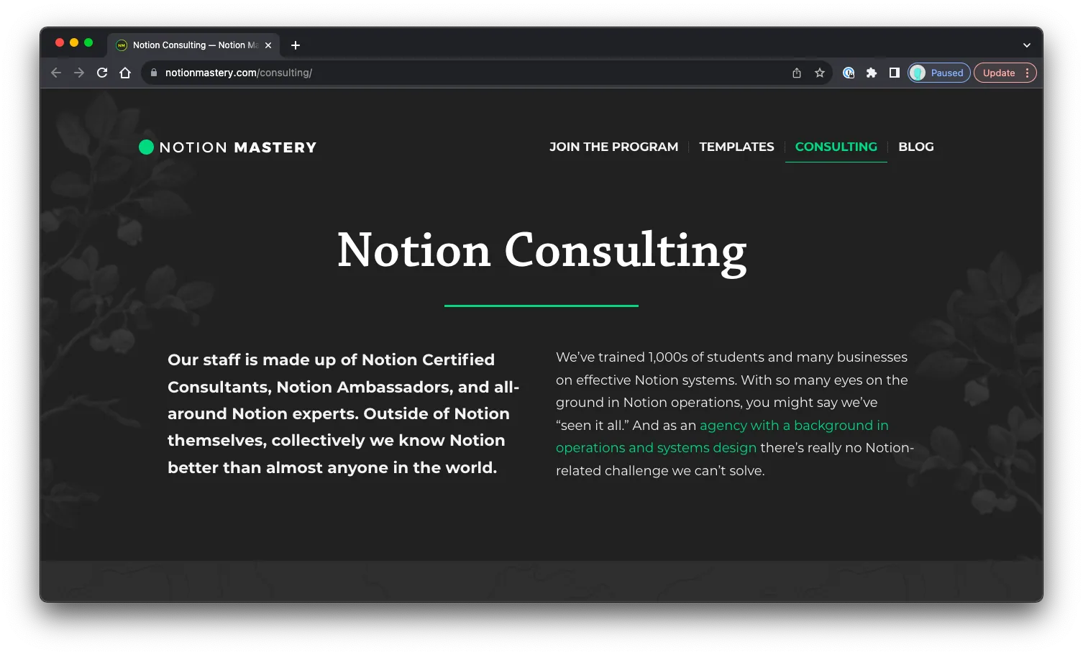Select the CONSULTING menu item

pos(836,147)
